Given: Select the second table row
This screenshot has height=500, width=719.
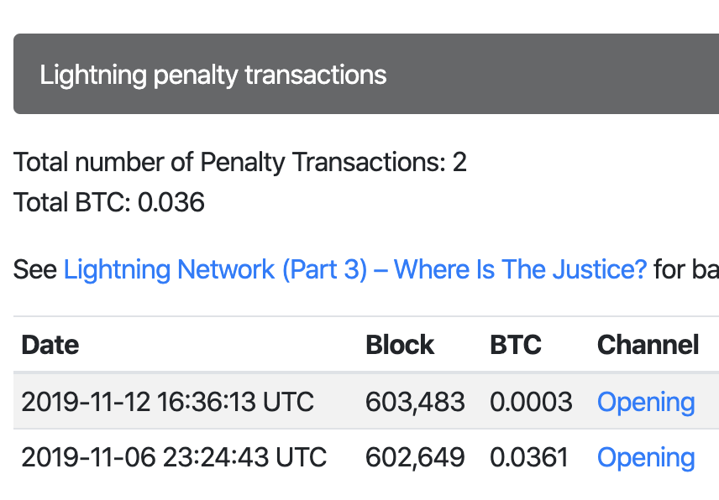Looking at the screenshot, I should (361, 457).
